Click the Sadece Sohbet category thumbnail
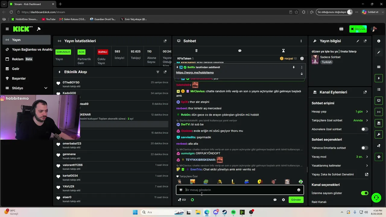The height and width of the screenshot is (217, 386). tap(315, 59)
